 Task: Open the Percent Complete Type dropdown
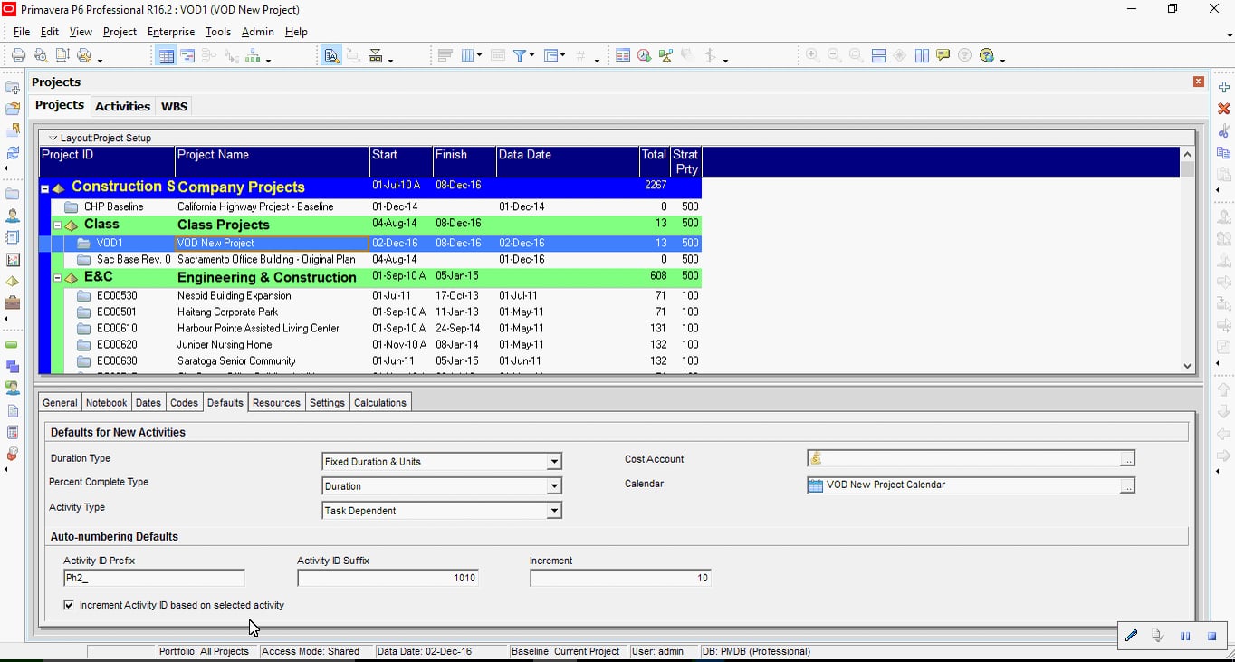point(553,486)
